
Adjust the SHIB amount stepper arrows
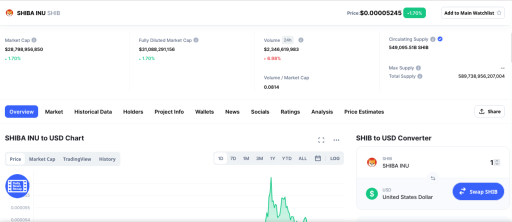click(x=496, y=162)
